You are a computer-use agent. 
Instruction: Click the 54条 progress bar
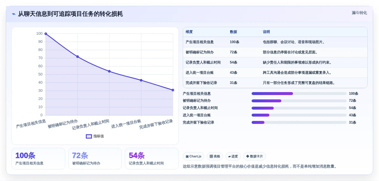(x=299, y=108)
